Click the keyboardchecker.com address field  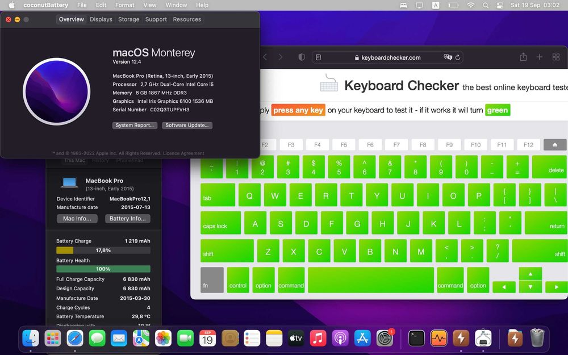click(387, 57)
